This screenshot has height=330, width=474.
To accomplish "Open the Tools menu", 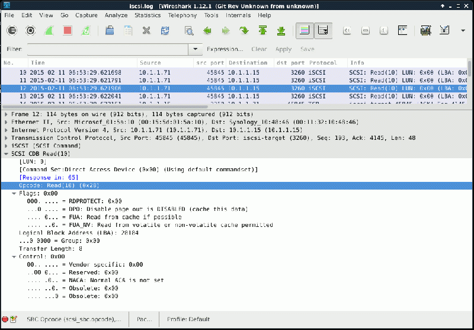I will (211, 15).
